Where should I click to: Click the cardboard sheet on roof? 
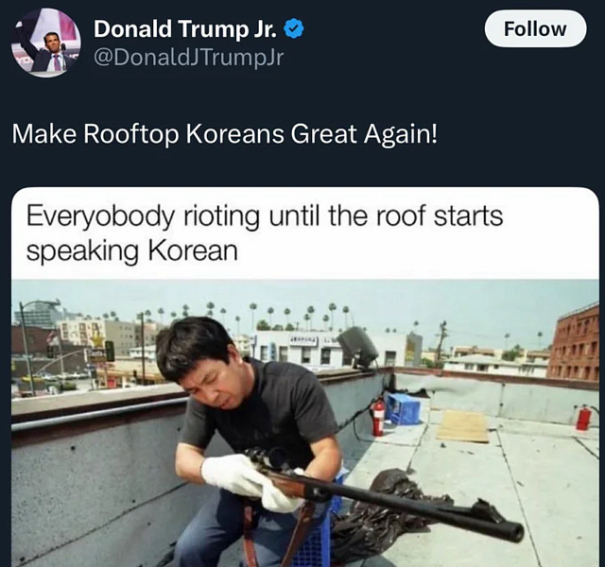(x=462, y=426)
